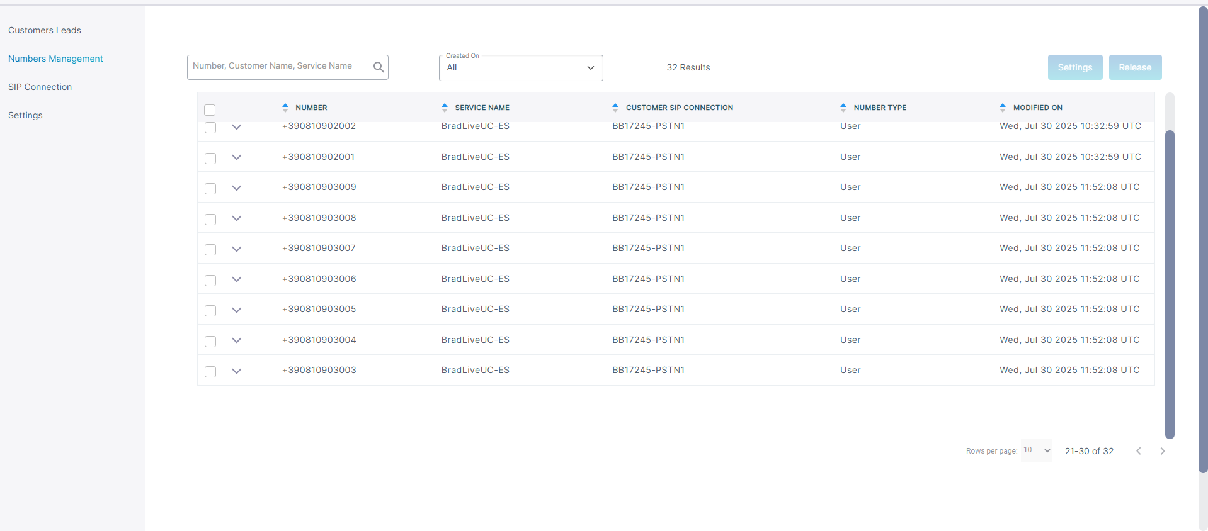Go to next page arrow
This screenshot has width=1208, height=531.
(1163, 451)
